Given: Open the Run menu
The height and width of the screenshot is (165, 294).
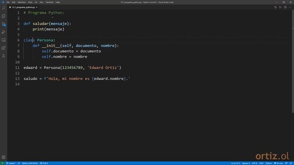Looking at the screenshot, I should tap(41, 2).
